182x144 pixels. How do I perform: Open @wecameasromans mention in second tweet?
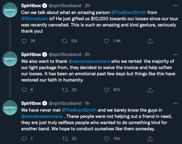click(89, 61)
